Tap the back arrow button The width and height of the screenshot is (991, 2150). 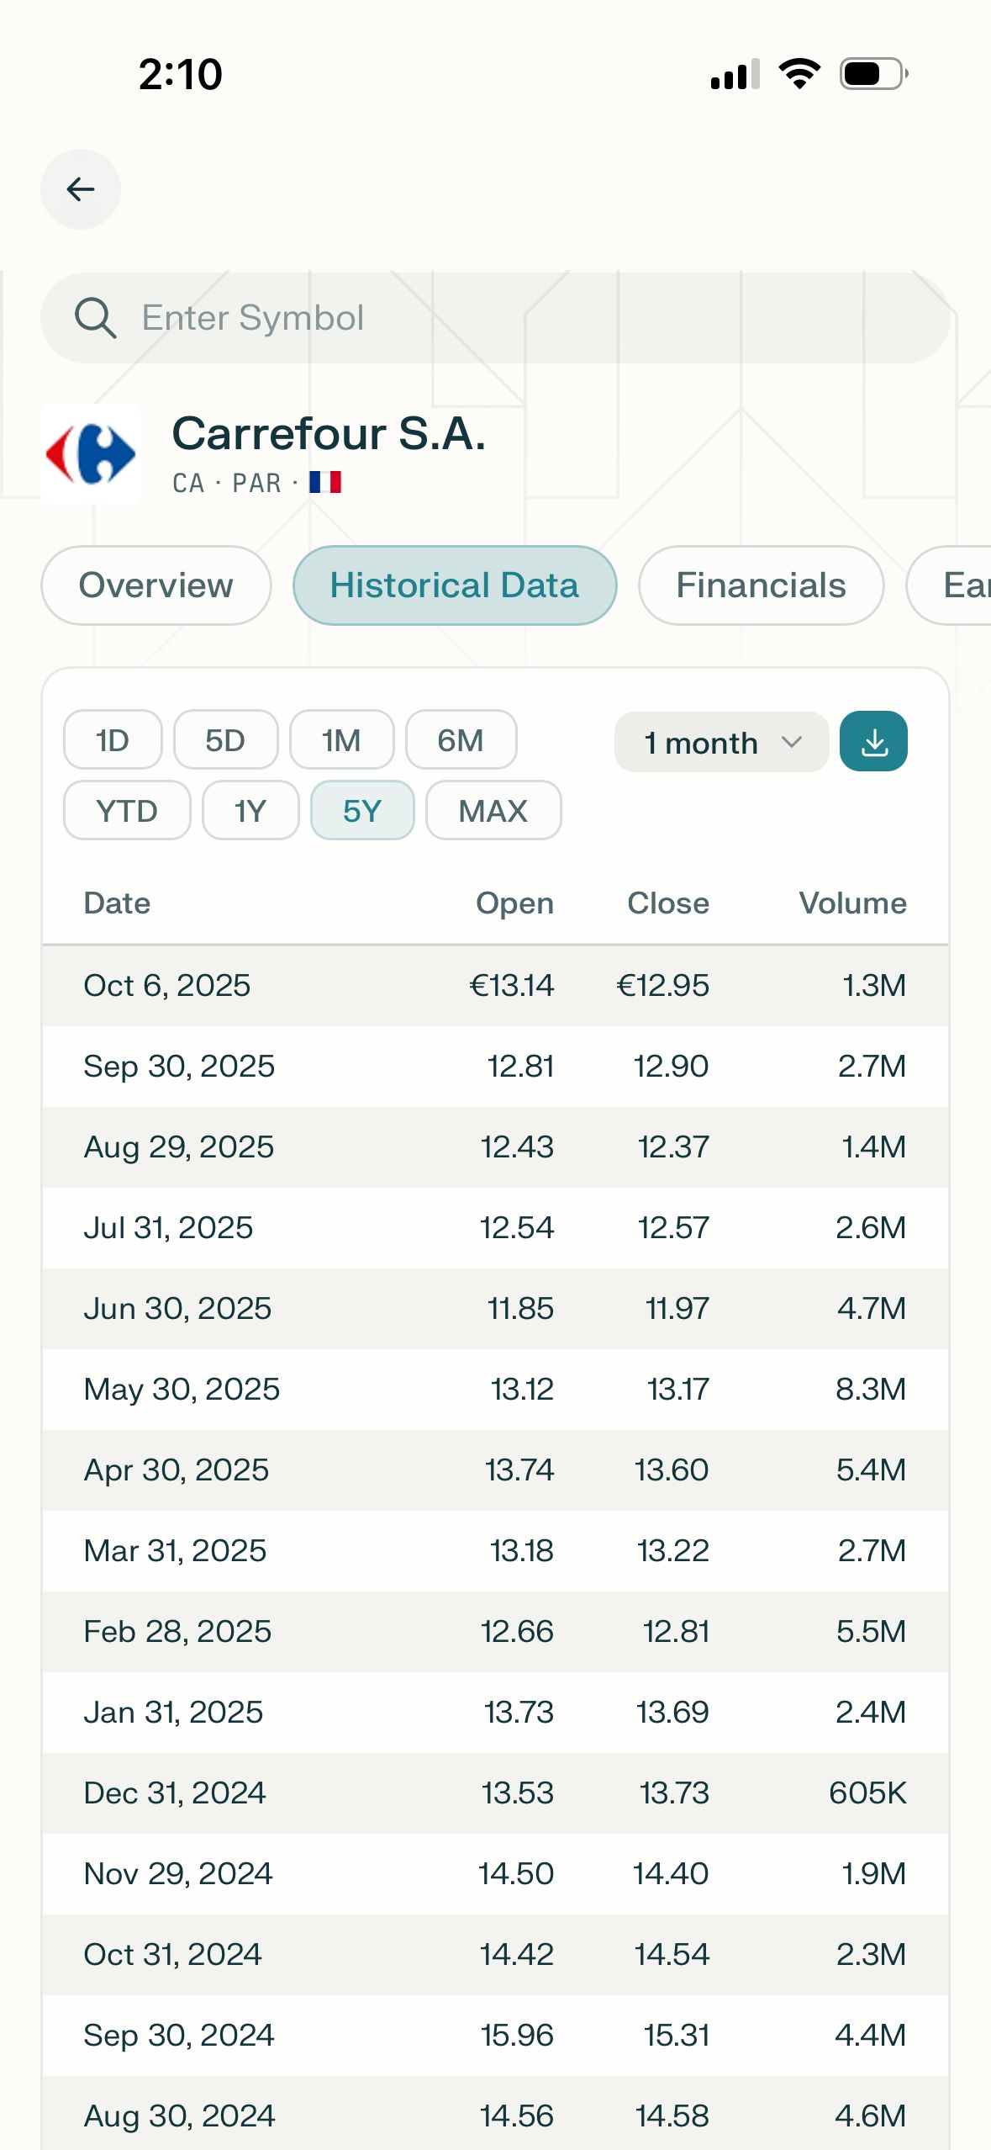point(81,189)
